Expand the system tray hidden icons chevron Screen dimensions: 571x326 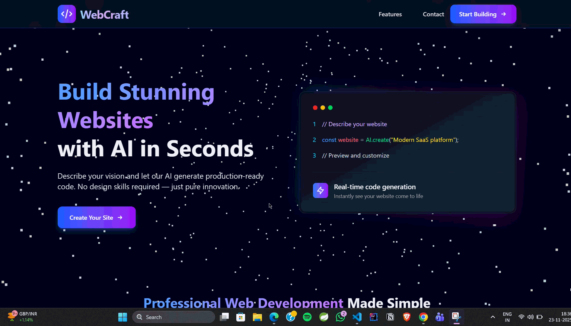pyautogui.click(x=493, y=317)
